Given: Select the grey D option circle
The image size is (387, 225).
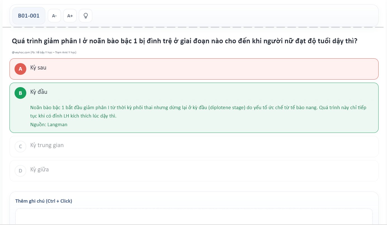Looking at the screenshot, I should pyautogui.click(x=20, y=171).
